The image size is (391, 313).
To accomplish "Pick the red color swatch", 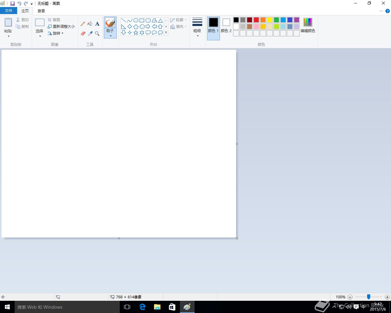I will coord(256,20).
